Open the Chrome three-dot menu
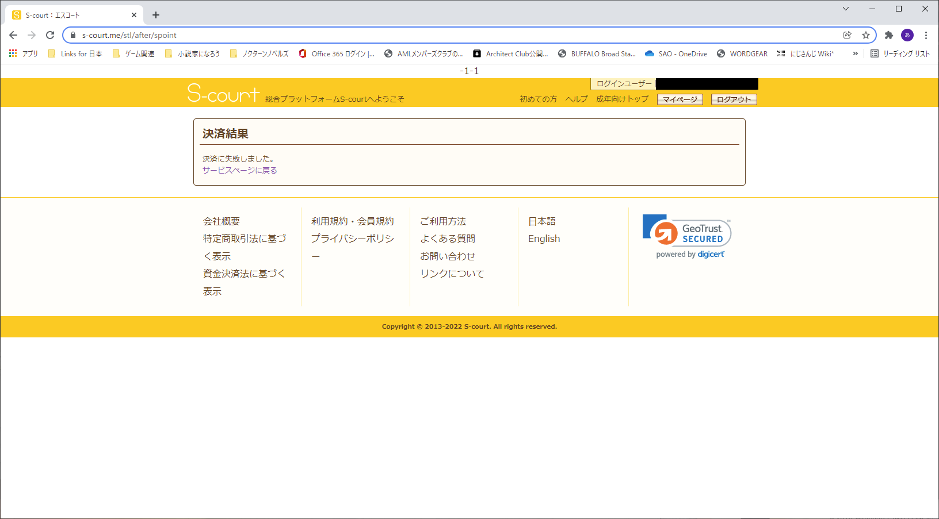939x519 pixels. coord(926,35)
